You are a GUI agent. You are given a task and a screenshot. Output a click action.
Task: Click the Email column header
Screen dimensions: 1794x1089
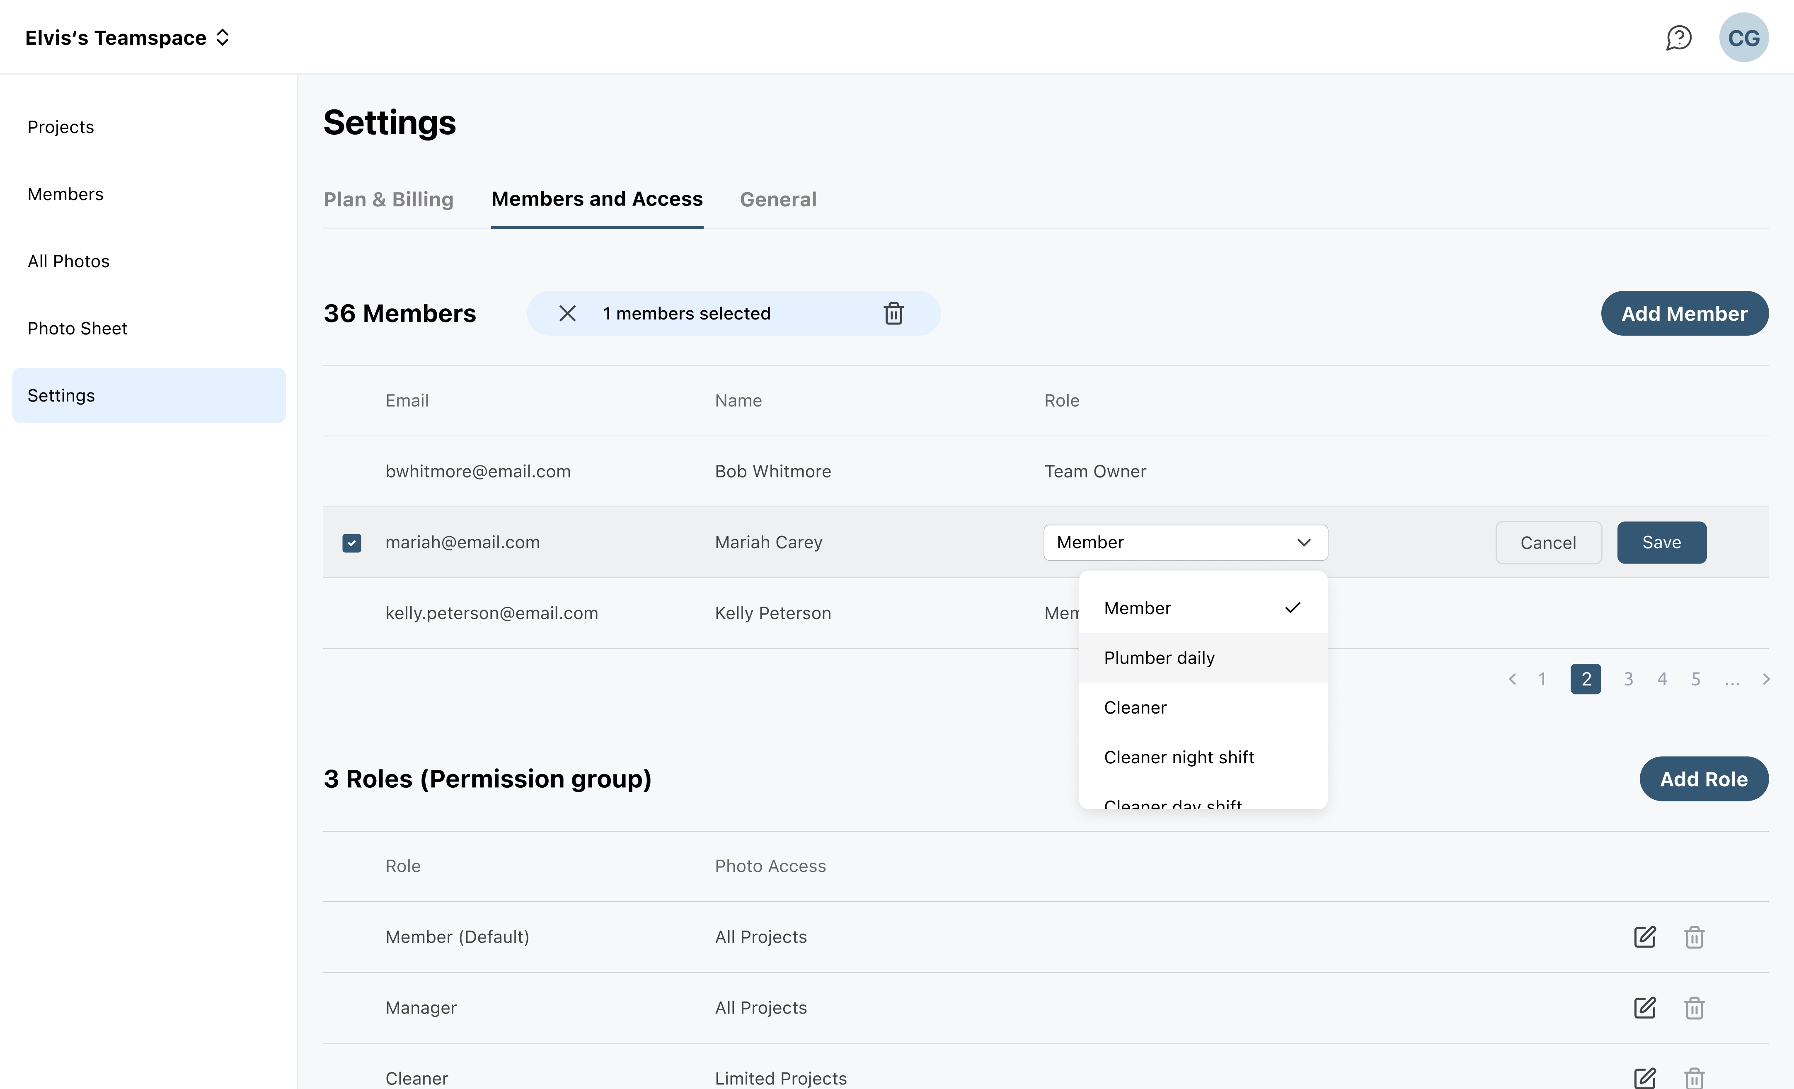click(406, 400)
